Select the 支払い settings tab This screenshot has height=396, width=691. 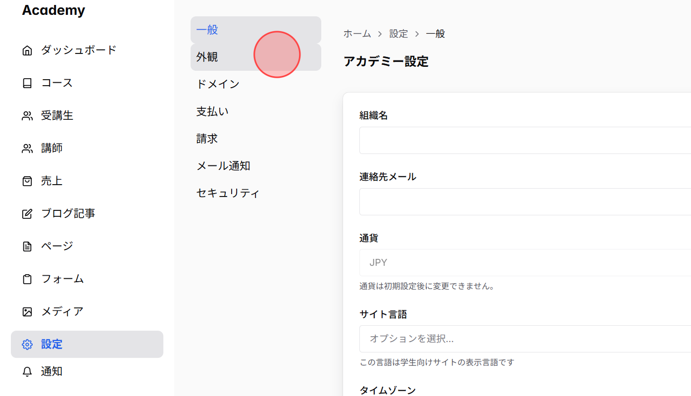click(x=212, y=111)
